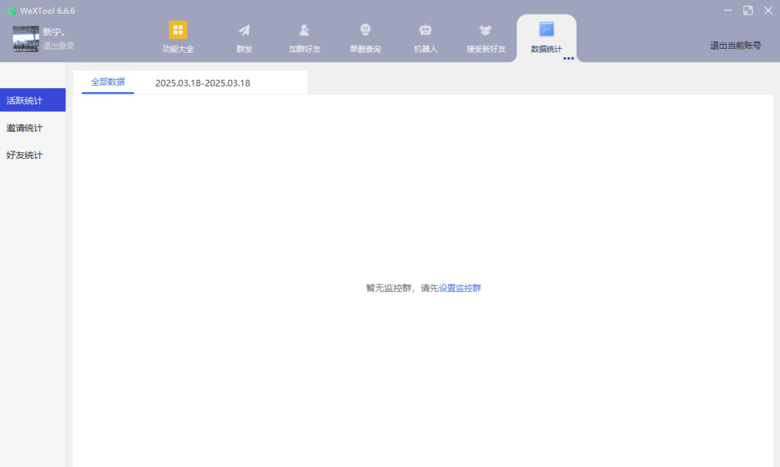
Task: Click the three-dots under 数据统计
Action: [568, 59]
